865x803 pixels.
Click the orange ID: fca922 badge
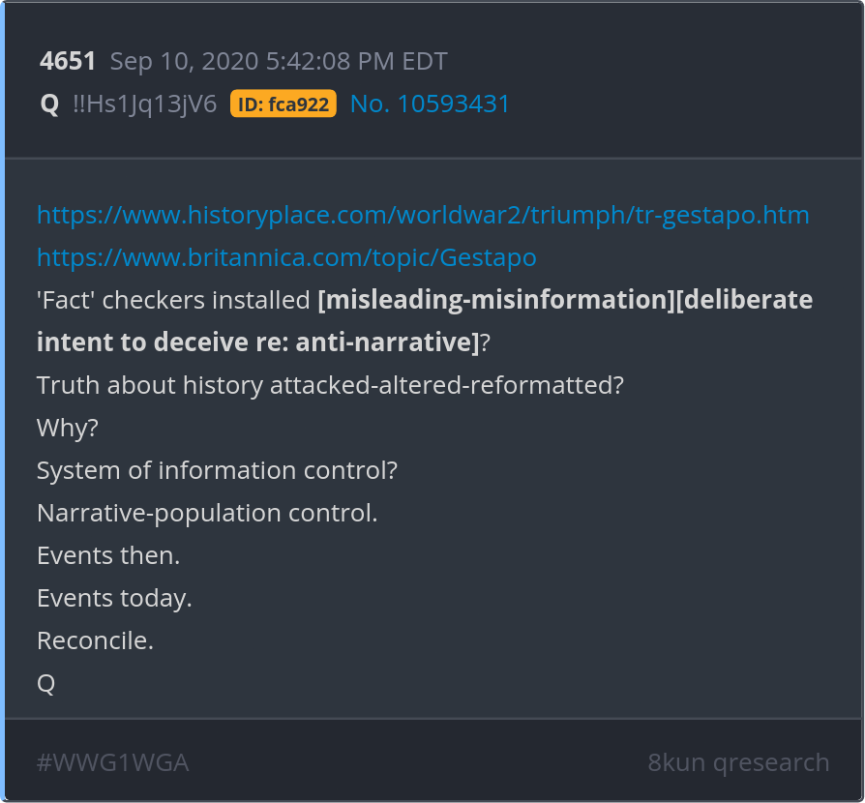(x=283, y=104)
